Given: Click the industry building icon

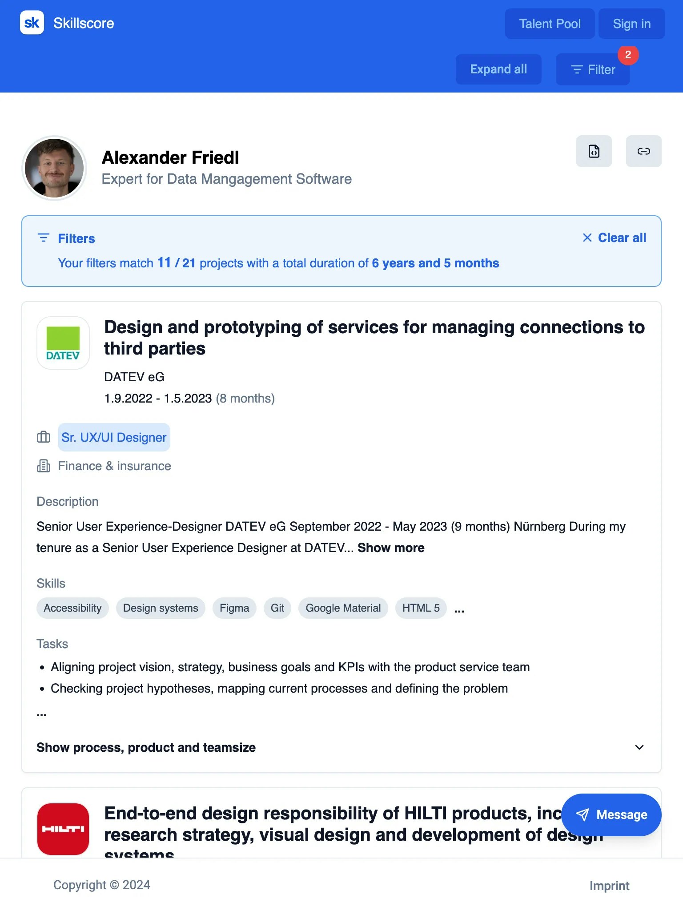Looking at the screenshot, I should [44, 466].
